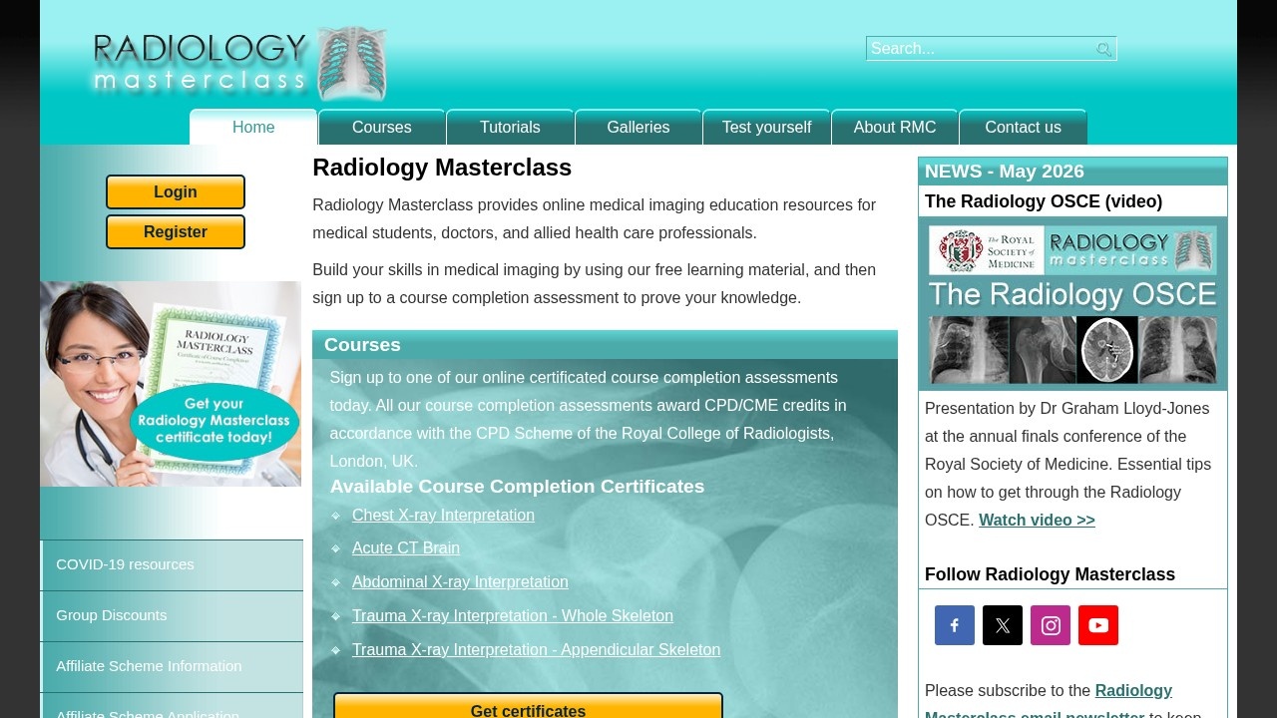Click the Radiology Masterclass logo
The image size is (1277, 718).
point(239,64)
